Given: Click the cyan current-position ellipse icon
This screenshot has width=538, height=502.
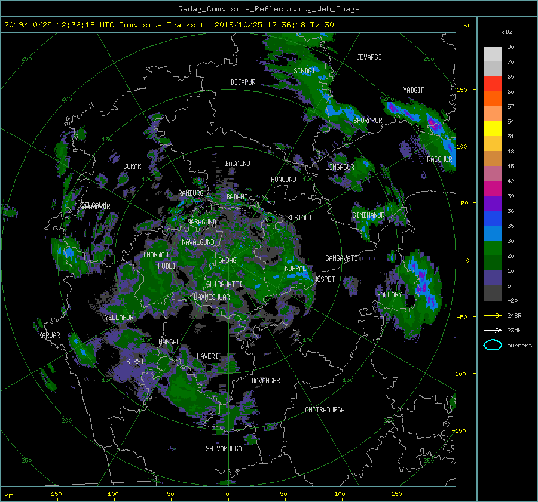Looking at the screenshot, I should (493, 345).
